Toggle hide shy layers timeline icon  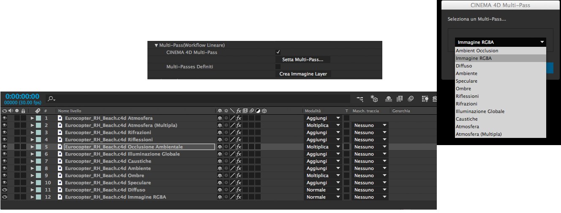click(x=389, y=99)
